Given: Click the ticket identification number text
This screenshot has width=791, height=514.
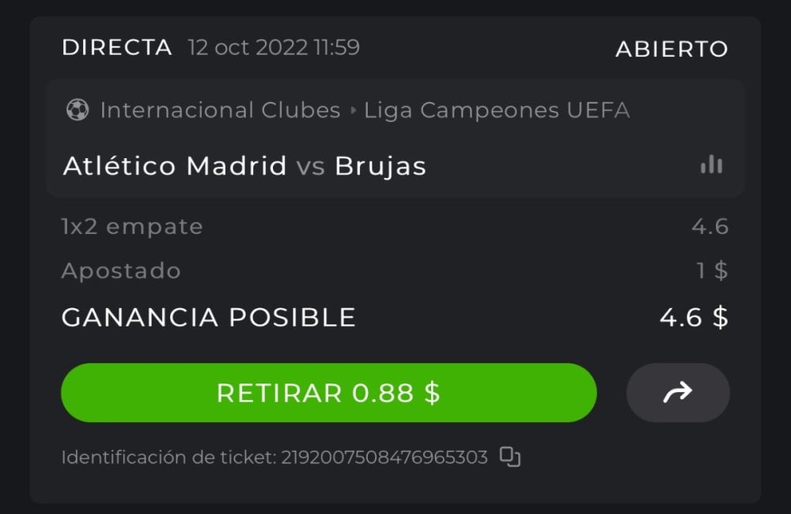Looking at the screenshot, I should (x=384, y=458).
